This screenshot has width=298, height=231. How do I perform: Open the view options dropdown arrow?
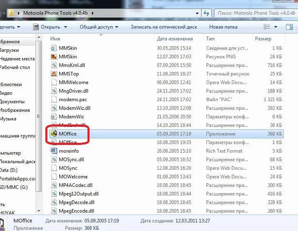point(276,27)
